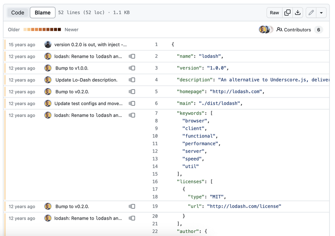The width and height of the screenshot is (335, 236).
Task: Click the "homepage" code line
Action: tap(221, 92)
